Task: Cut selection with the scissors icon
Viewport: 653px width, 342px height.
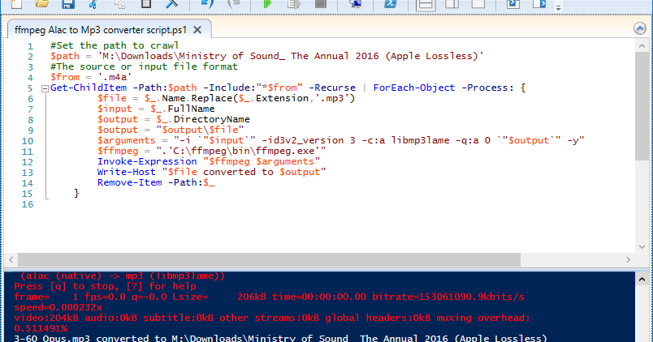Action: tap(93, 4)
